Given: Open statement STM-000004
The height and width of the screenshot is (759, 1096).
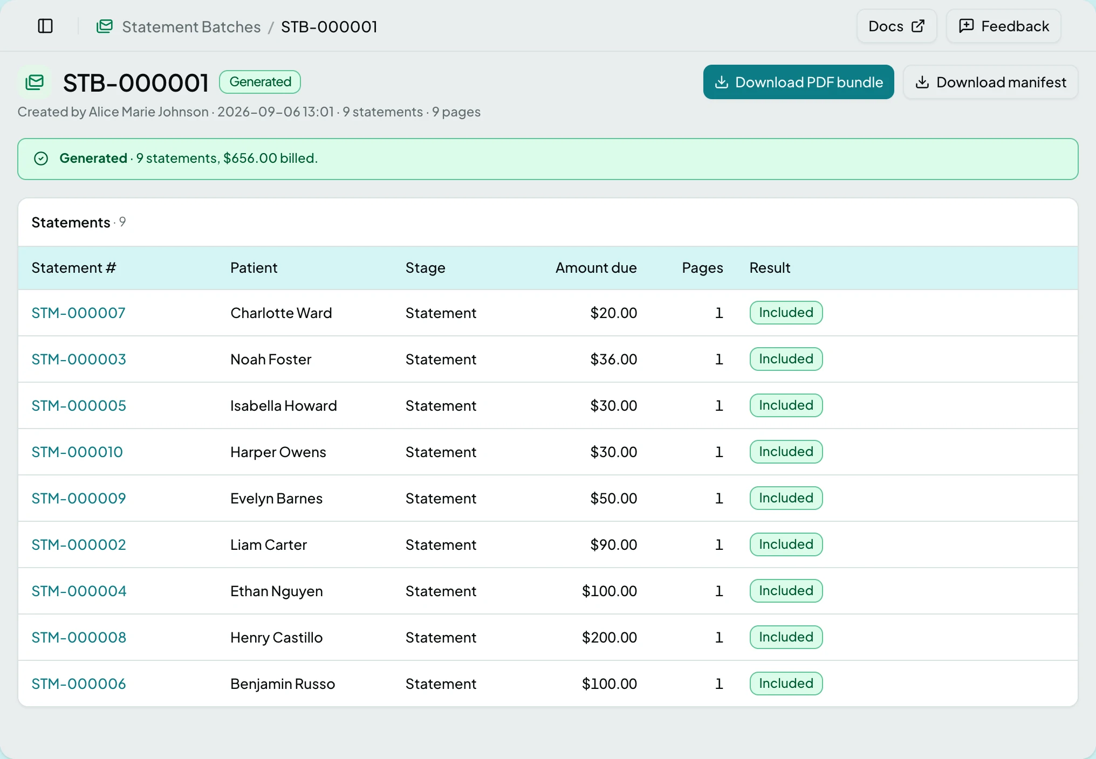Looking at the screenshot, I should pos(79,591).
